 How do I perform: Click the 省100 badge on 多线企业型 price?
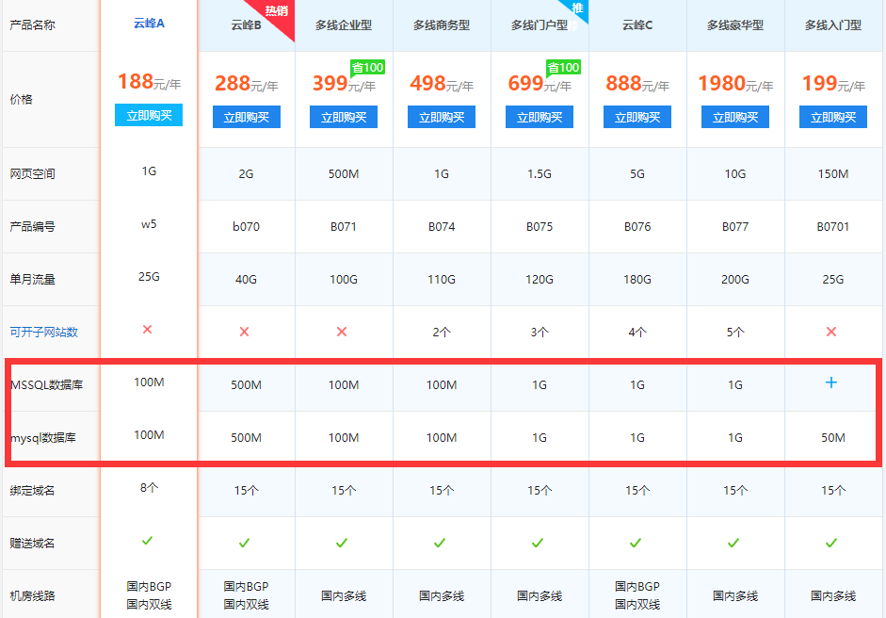[x=367, y=67]
